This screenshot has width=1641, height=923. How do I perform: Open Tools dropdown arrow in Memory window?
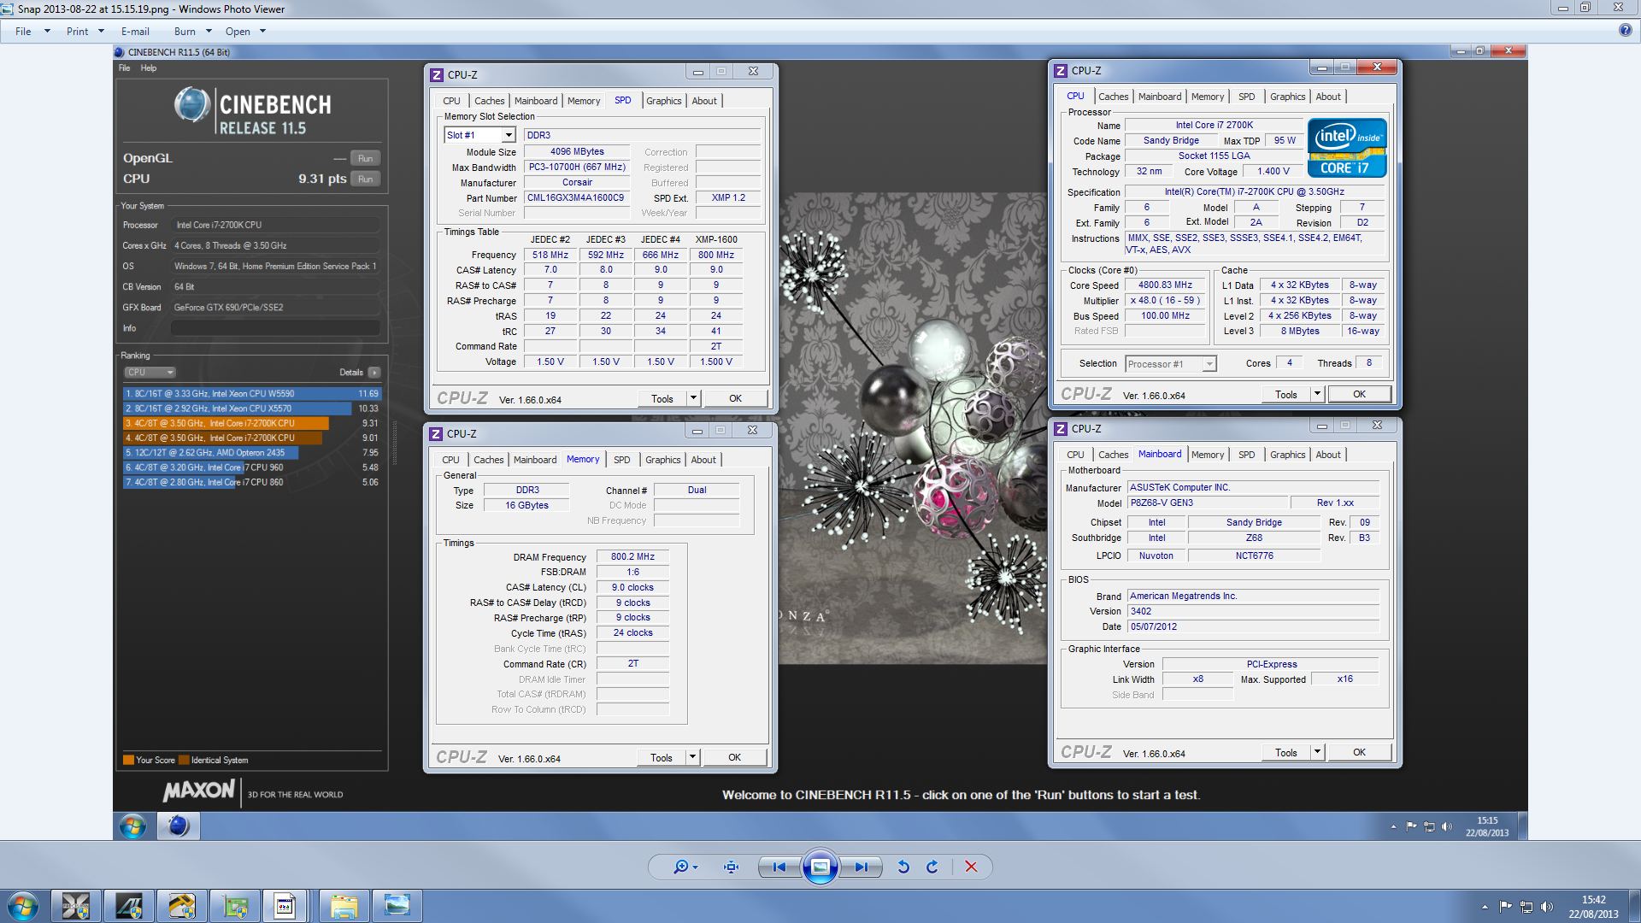pyautogui.click(x=692, y=757)
